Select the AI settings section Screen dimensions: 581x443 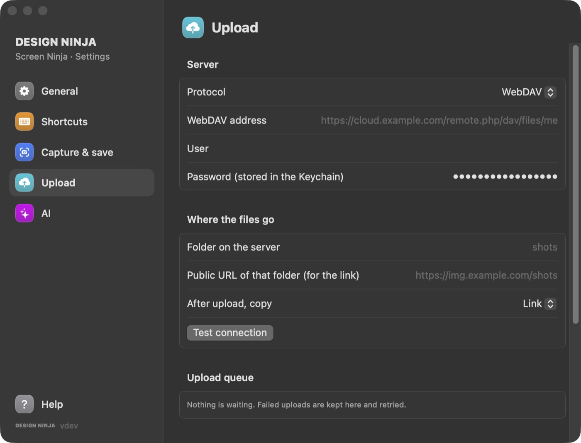82,213
